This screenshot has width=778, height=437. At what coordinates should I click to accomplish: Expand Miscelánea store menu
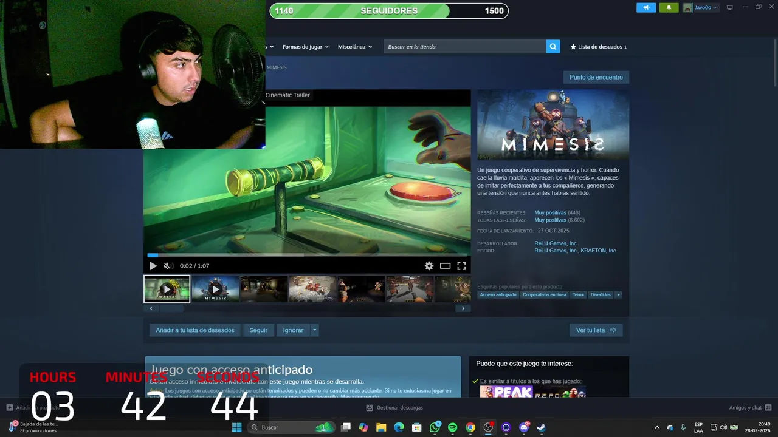[355, 47]
